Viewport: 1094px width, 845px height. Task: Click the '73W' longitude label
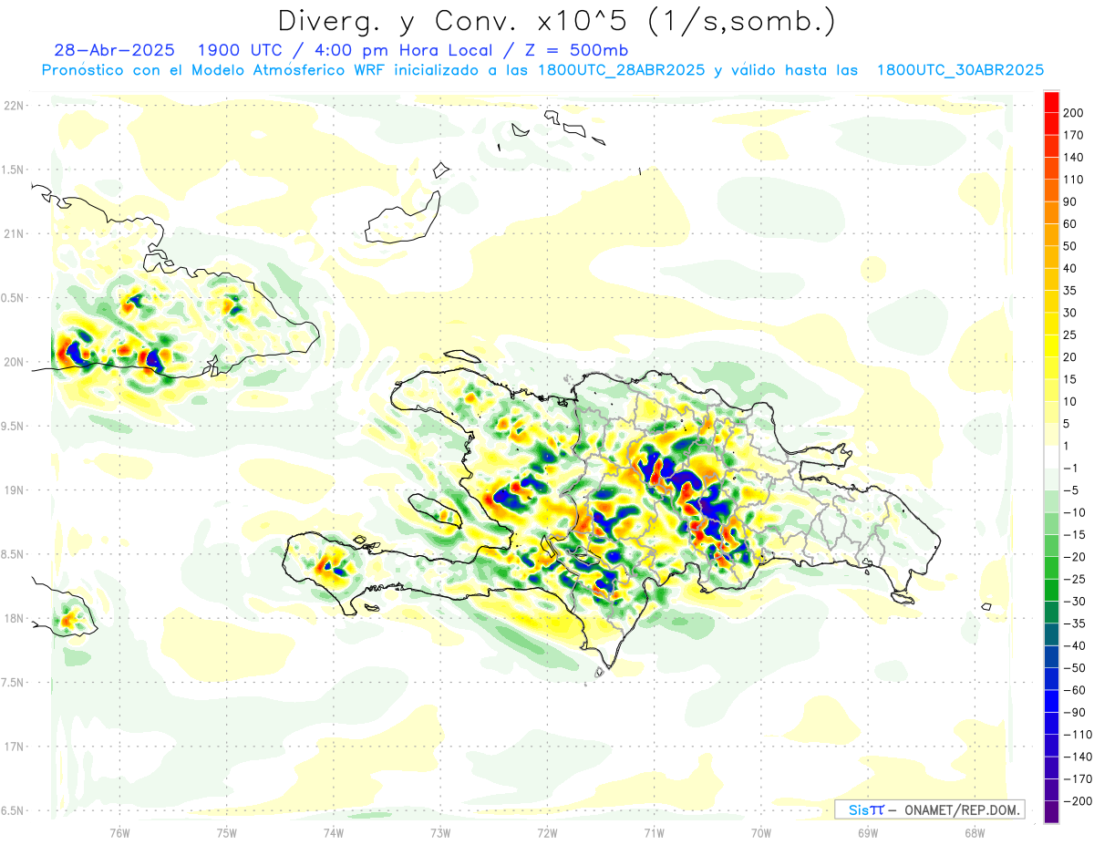tap(440, 833)
